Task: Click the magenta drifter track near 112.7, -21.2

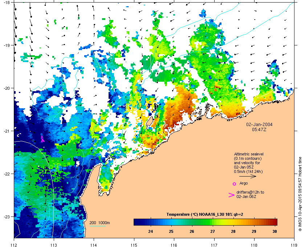Action: tap(42, 139)
